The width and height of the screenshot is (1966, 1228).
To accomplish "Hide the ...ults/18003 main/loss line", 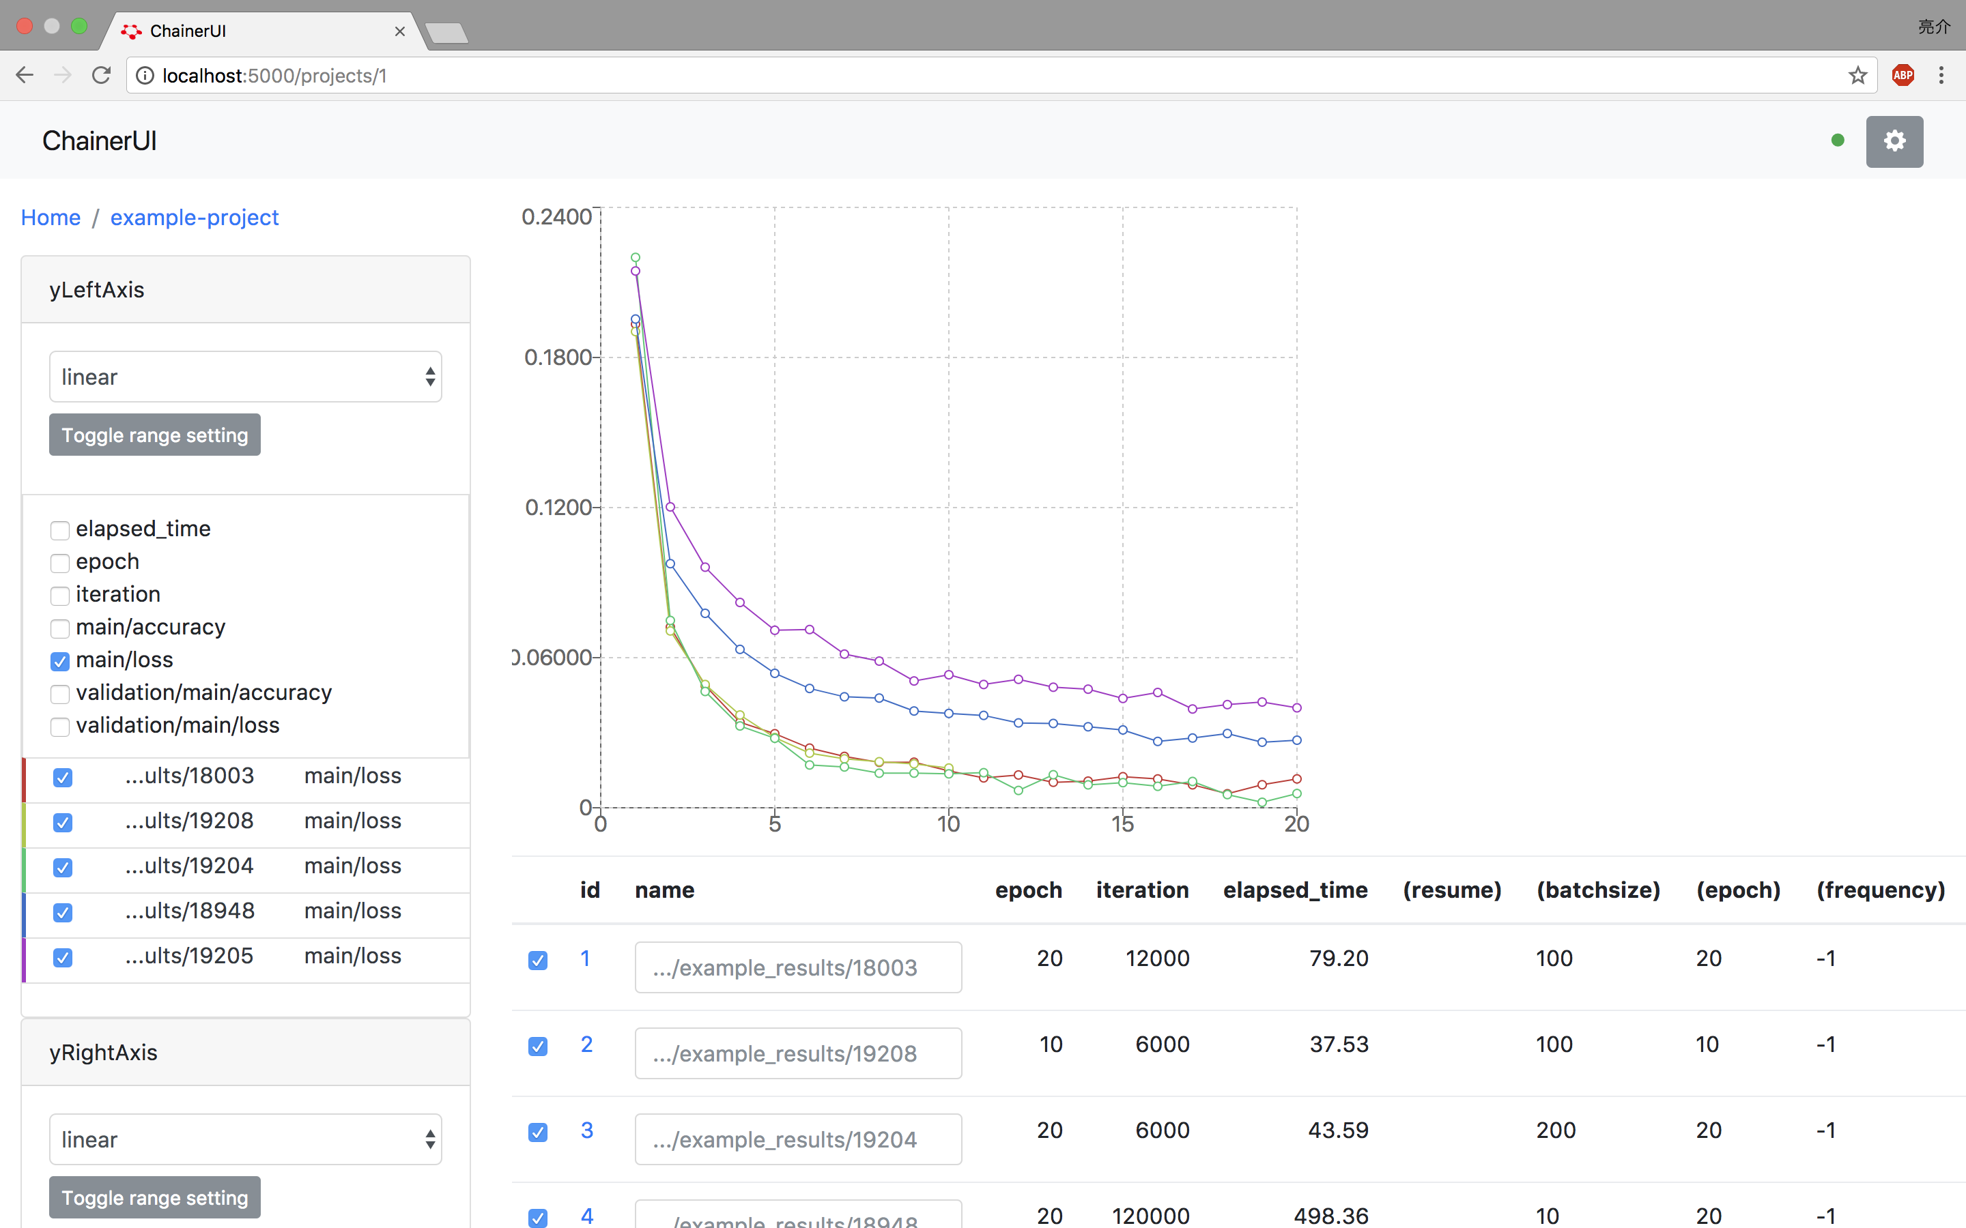I will (63, 777).
